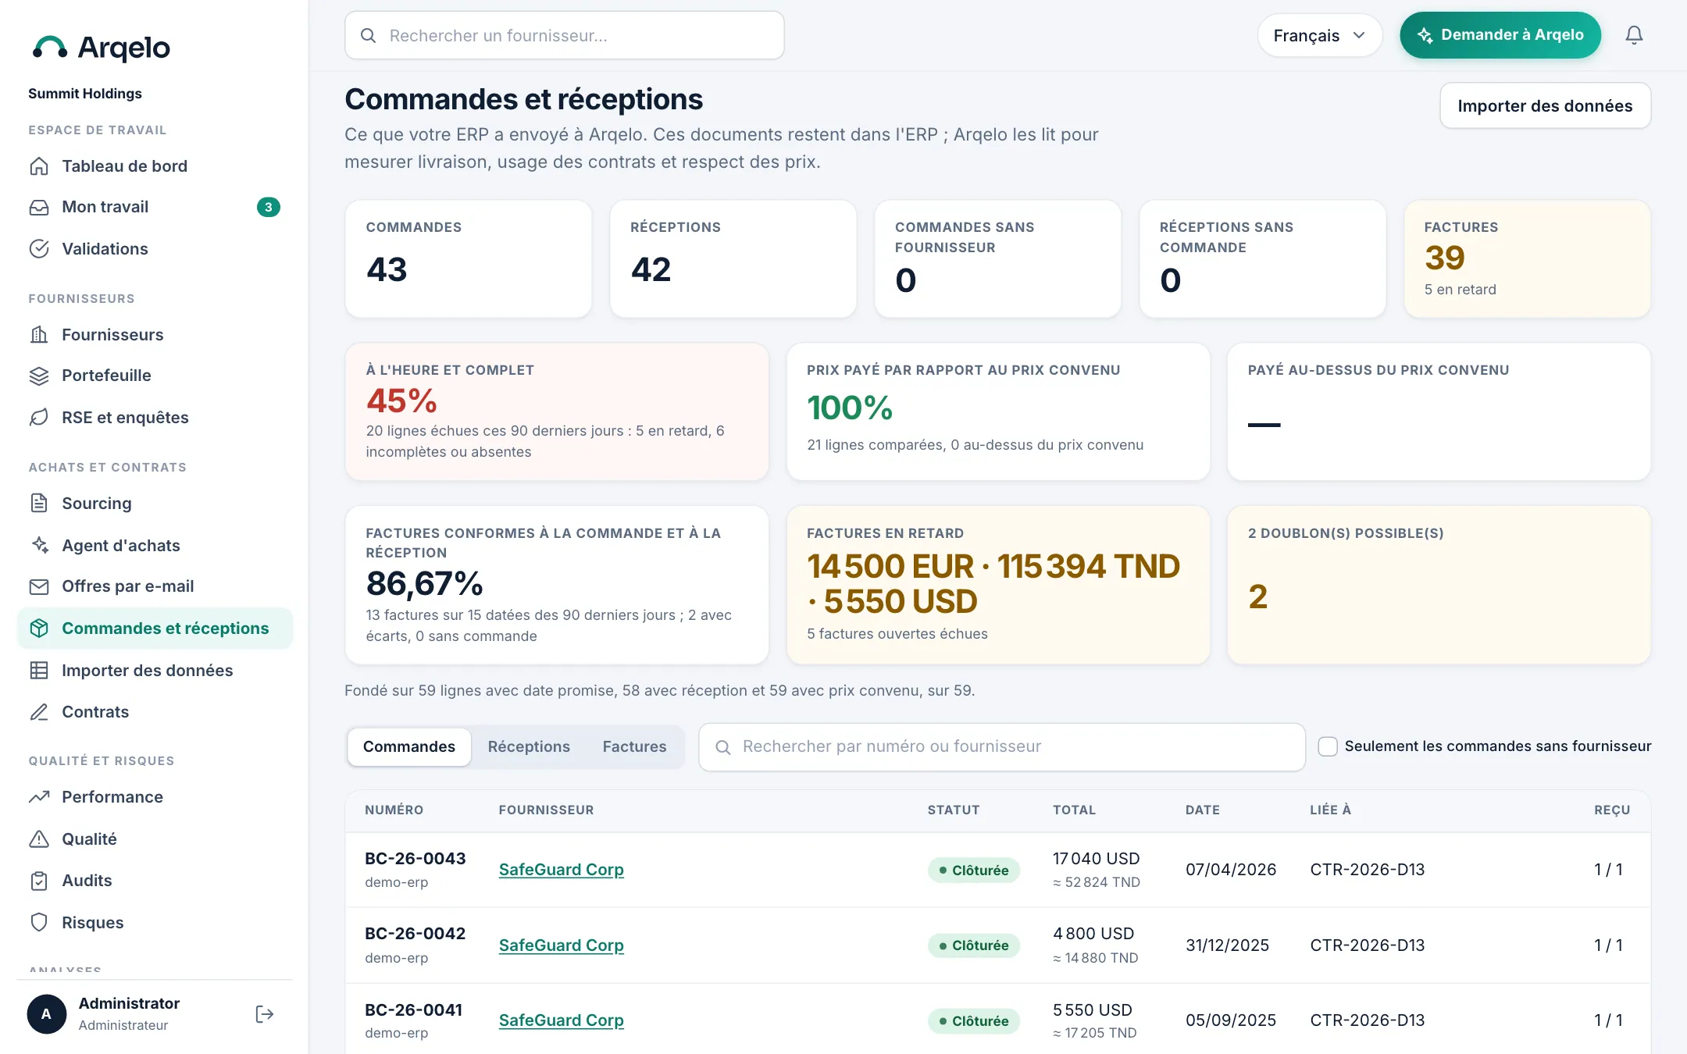Click the Validations checkmark icon
This screenshot has width=1687, height=1054.
[x=39, y=249]
